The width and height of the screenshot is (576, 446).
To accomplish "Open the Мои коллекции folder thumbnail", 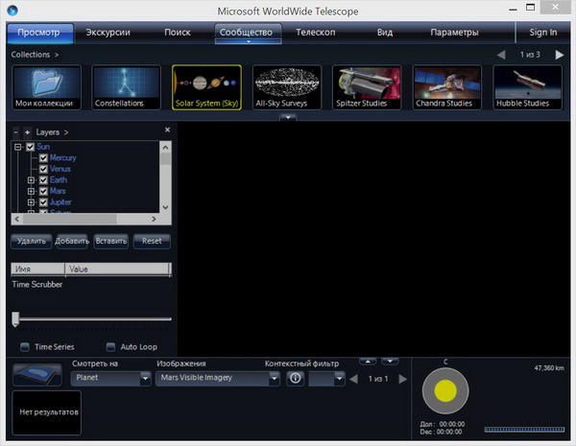I will pos(45,86).
